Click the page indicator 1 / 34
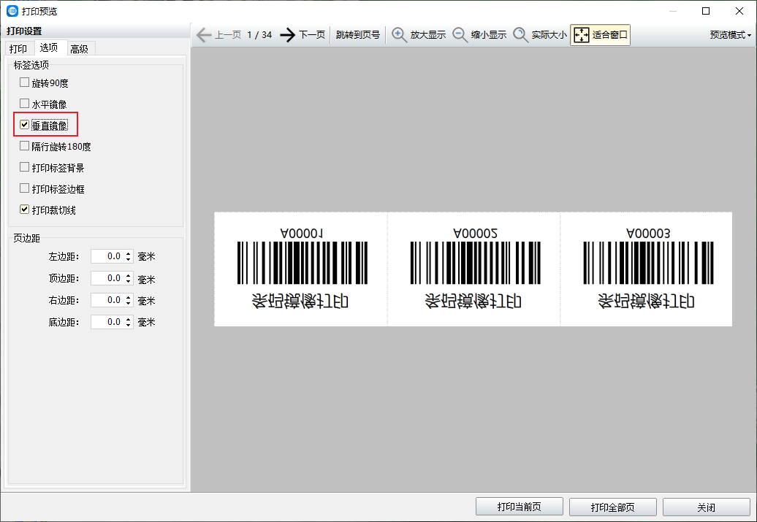Screen dimensions: 757x522 point(259,35)
